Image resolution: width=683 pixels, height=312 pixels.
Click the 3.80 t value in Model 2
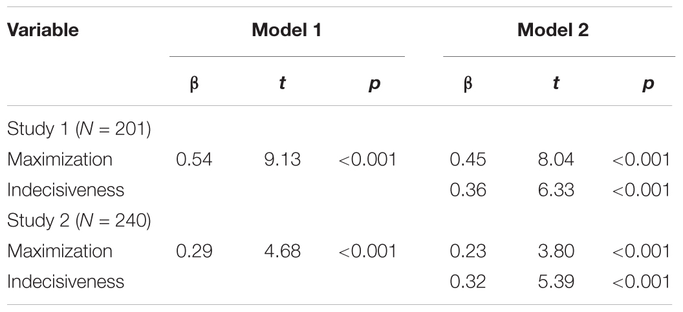coord(556,251)
